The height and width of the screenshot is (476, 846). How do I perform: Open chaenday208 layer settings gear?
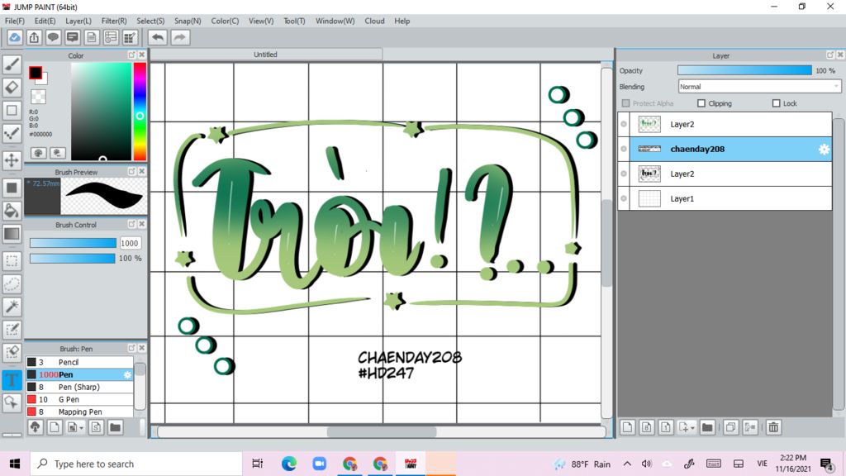(824, 150)
